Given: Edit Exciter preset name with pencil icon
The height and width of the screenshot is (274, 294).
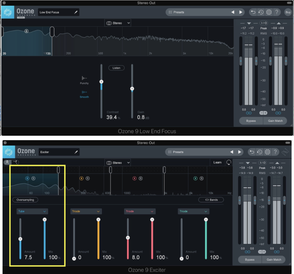Looking at the screenshot, I should point(76,152).
